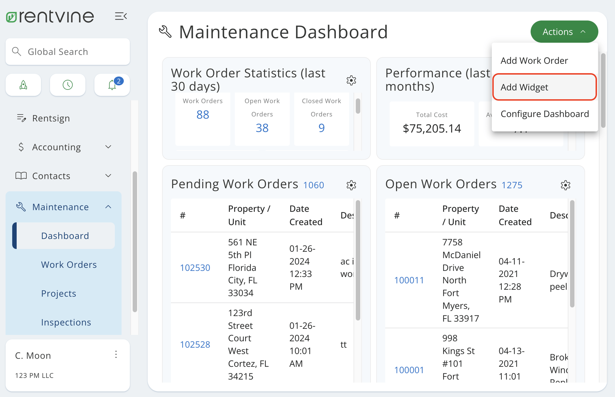Viewport: 615px width, 397px height.
Task: Open Pending Work Orders settings gear
Action: 351,185
